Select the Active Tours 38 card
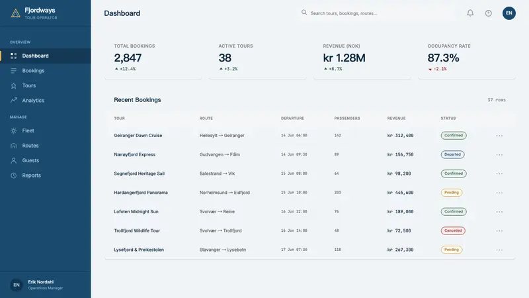 tap(258, 58)
